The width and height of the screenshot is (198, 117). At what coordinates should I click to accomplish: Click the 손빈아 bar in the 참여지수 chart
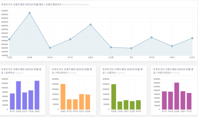pyautogui.click(x=25, y=101)
